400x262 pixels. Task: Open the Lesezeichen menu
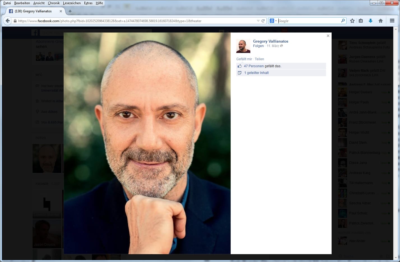point(72,3)
